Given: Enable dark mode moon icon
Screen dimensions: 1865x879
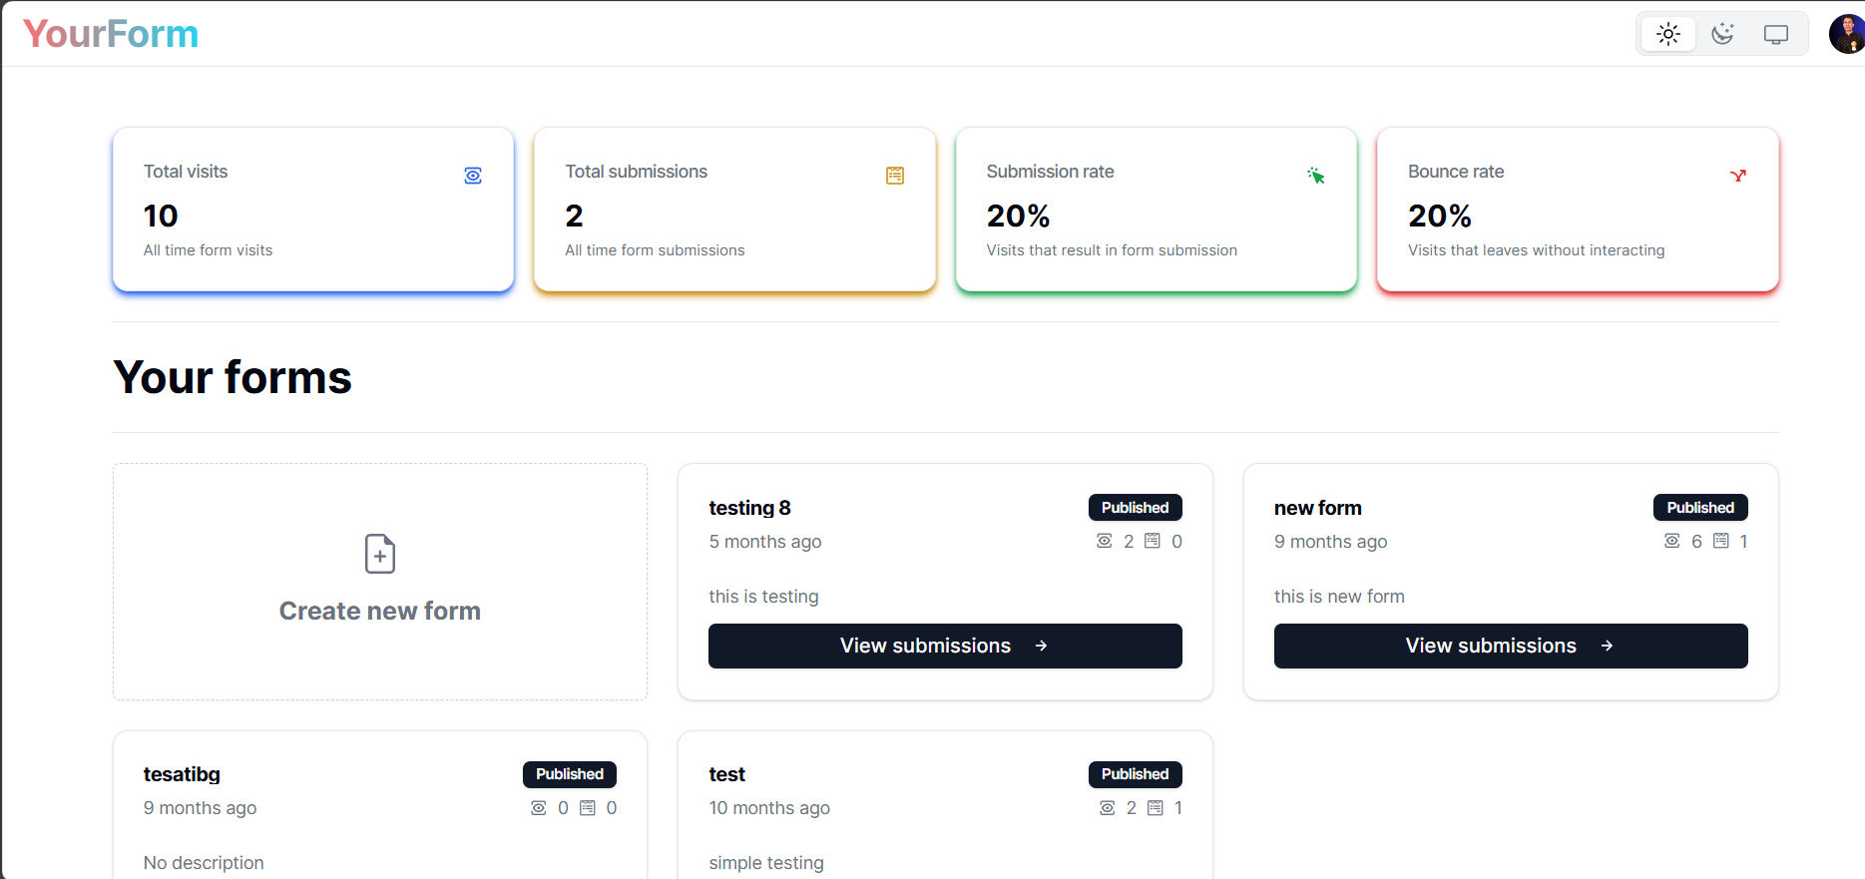Looking at the screenshot, I should [1721, 34].
